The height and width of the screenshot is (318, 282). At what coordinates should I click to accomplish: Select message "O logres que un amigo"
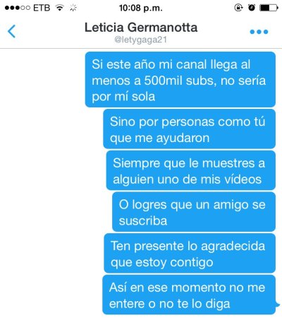pos(194,212)
